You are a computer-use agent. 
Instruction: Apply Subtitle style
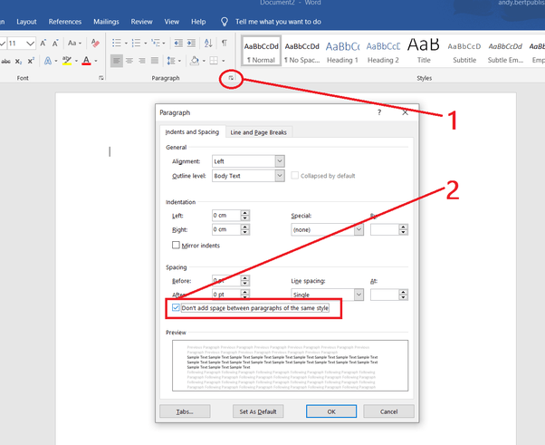click(464, 52)
